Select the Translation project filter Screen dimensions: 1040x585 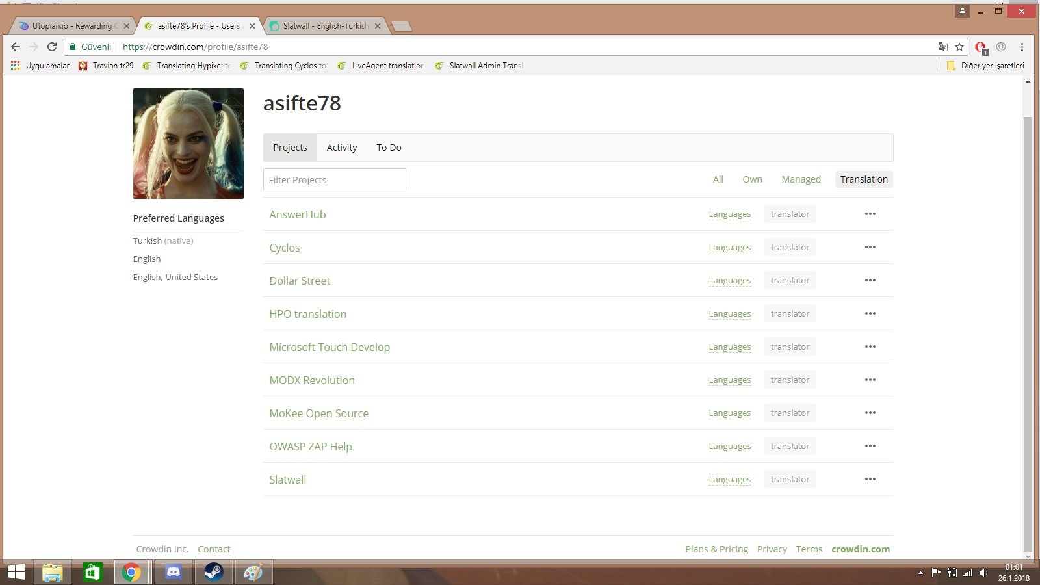864,179
